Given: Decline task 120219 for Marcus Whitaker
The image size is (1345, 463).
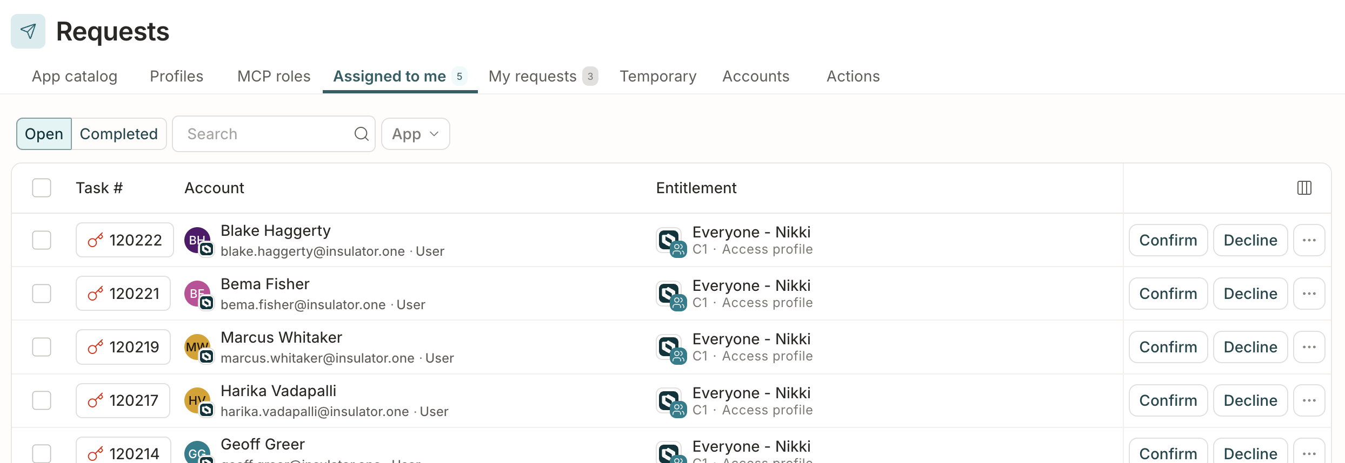Looking at the screenshot, I should point(1250,347).
